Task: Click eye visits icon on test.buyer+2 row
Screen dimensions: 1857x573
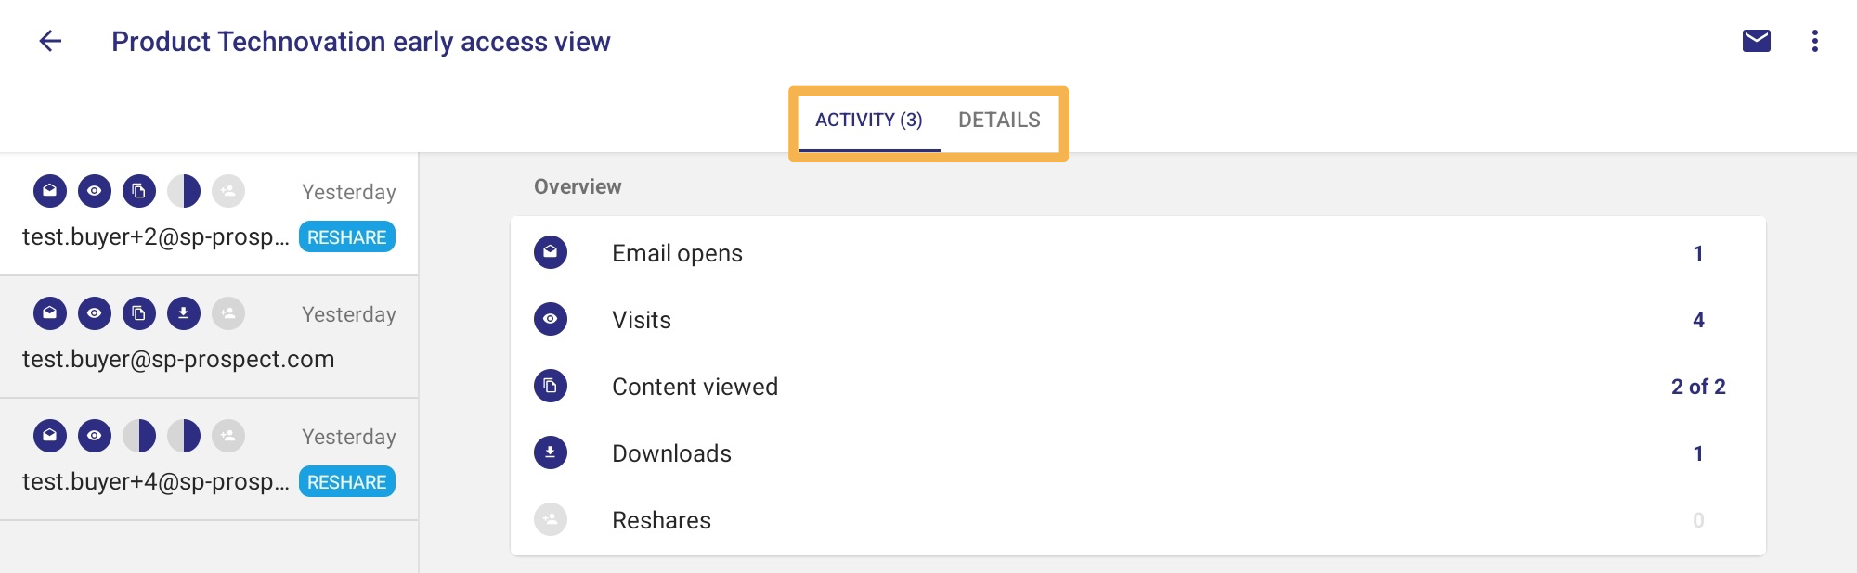Action: 95,191
